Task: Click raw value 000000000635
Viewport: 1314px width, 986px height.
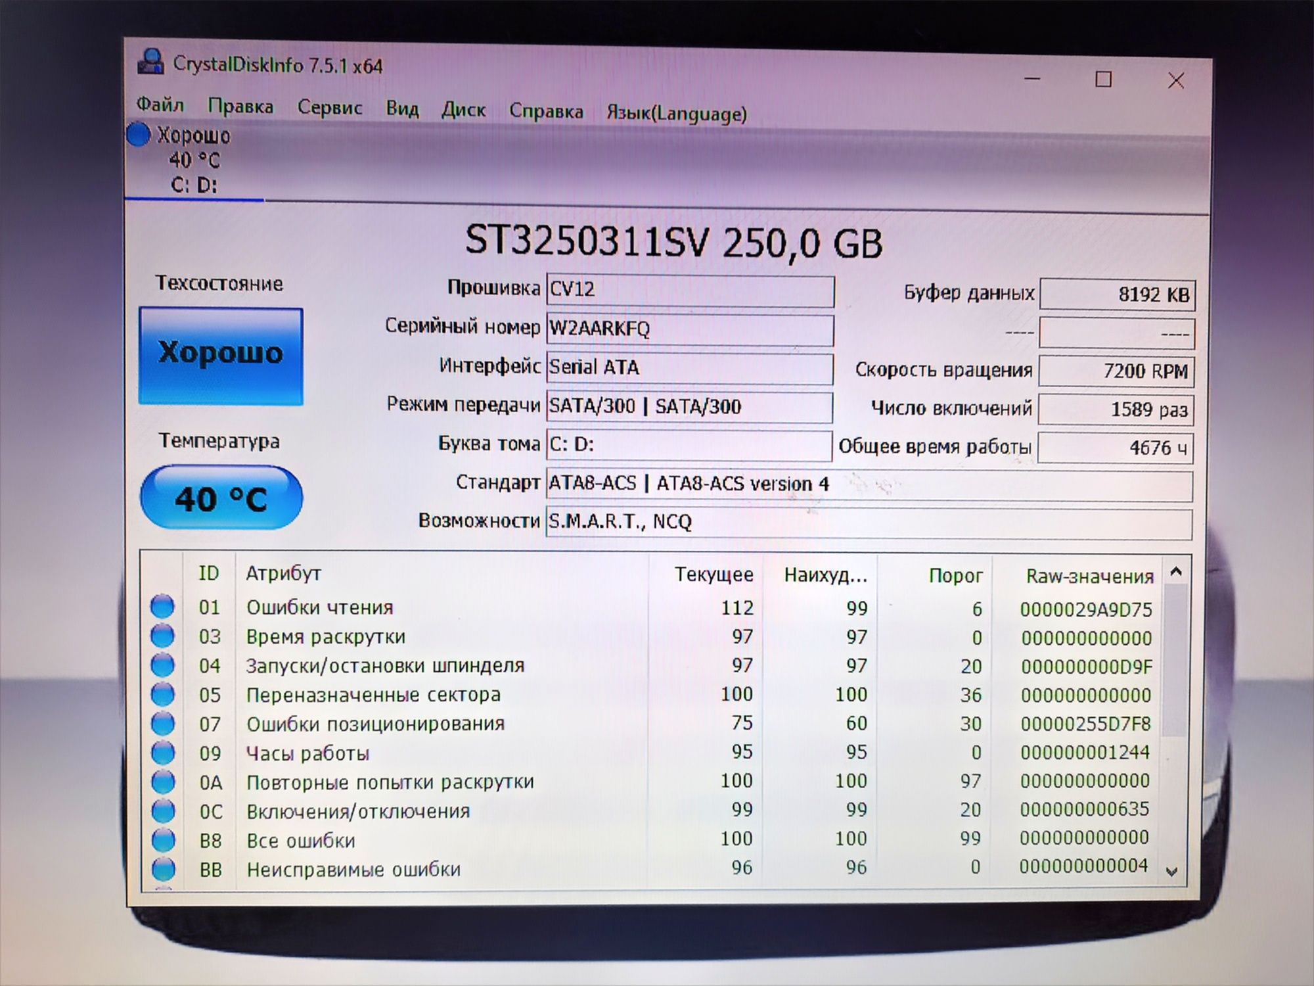Action: (x=1084, y=809)
